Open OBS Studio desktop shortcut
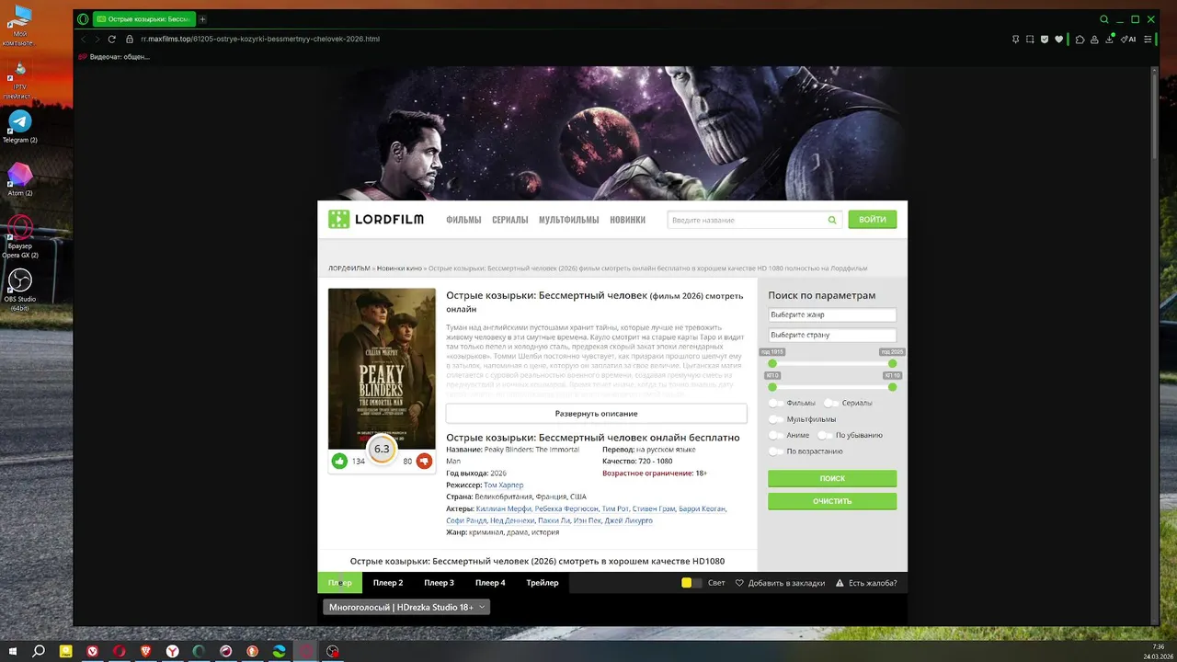The height and width of the screenshot is (662, 1177). (x=19, y=288)
